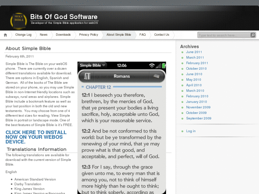Focus the search text field
259x194 pixels.
coord(224,35)
